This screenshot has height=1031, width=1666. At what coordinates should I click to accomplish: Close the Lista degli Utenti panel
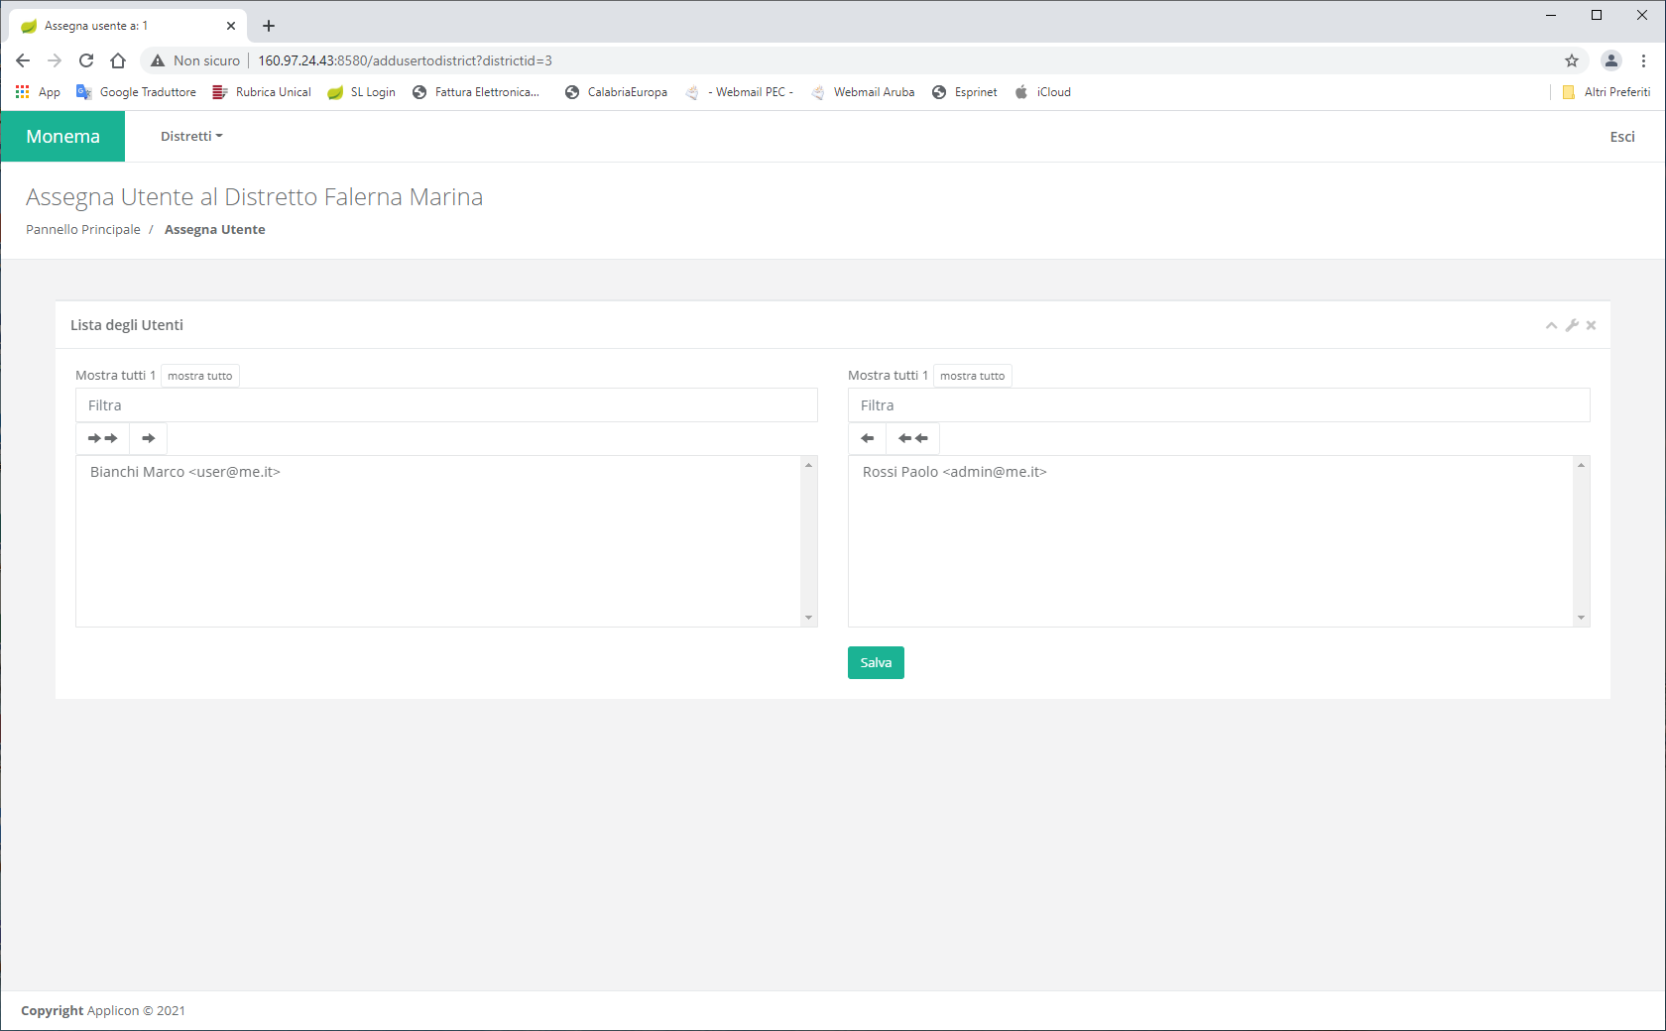(x=1591, y=325)
